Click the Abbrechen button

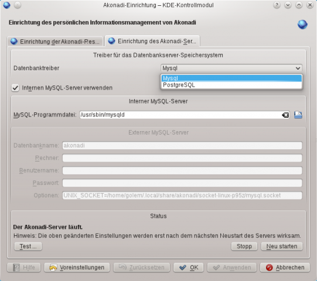[285, 268]
